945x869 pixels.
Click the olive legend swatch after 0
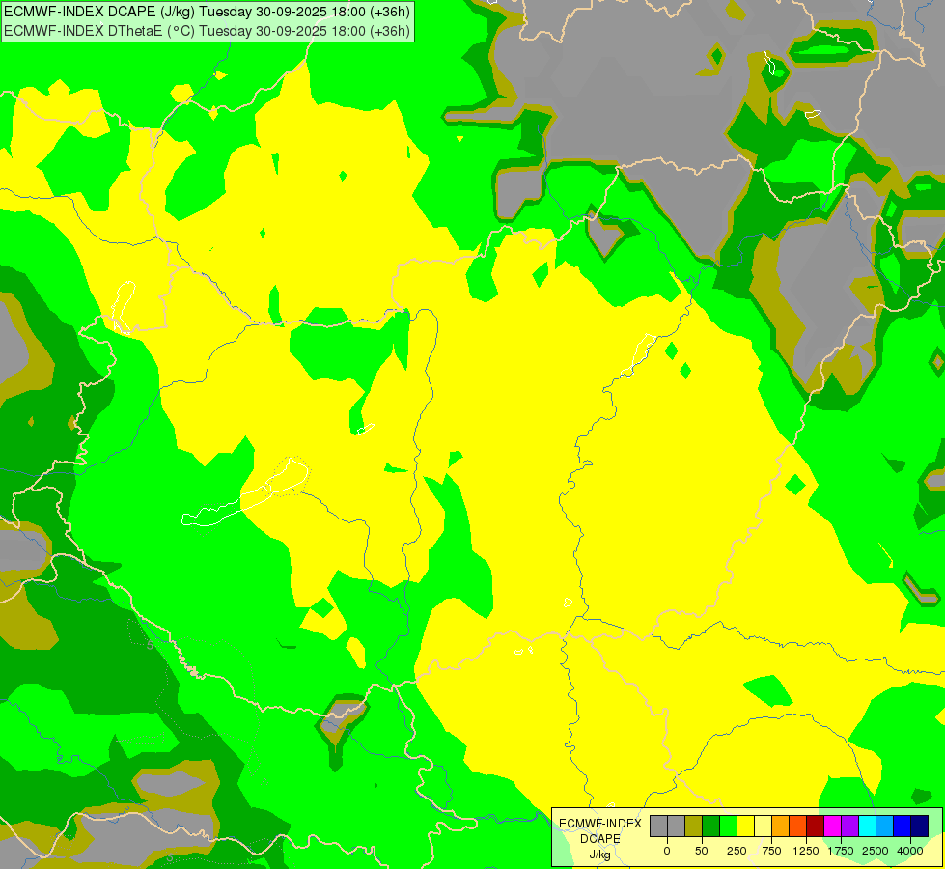coord(694,827)
